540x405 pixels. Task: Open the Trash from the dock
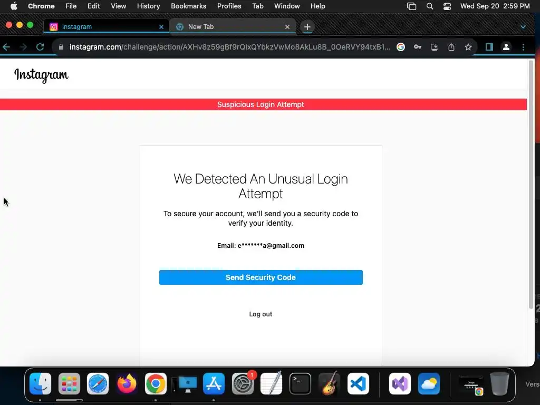tap(499, 384)
